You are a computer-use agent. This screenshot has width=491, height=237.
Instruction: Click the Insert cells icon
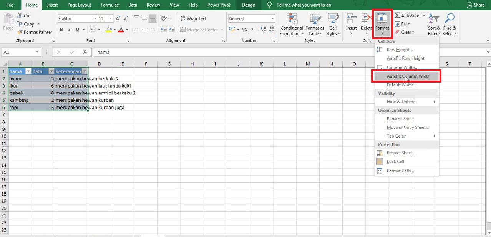351,18
